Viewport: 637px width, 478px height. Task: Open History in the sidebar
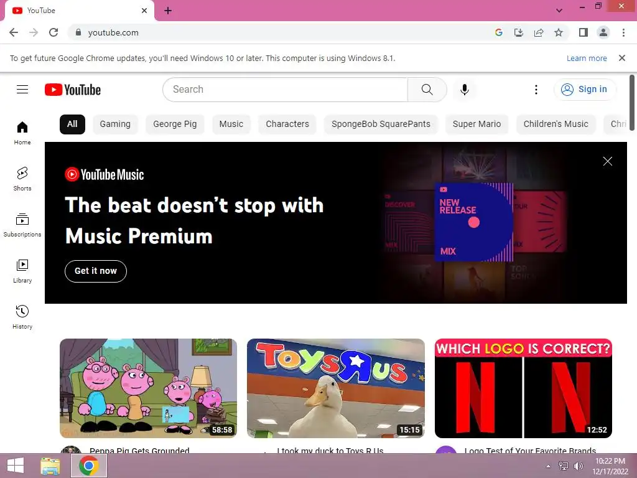(x=22, y=317)
